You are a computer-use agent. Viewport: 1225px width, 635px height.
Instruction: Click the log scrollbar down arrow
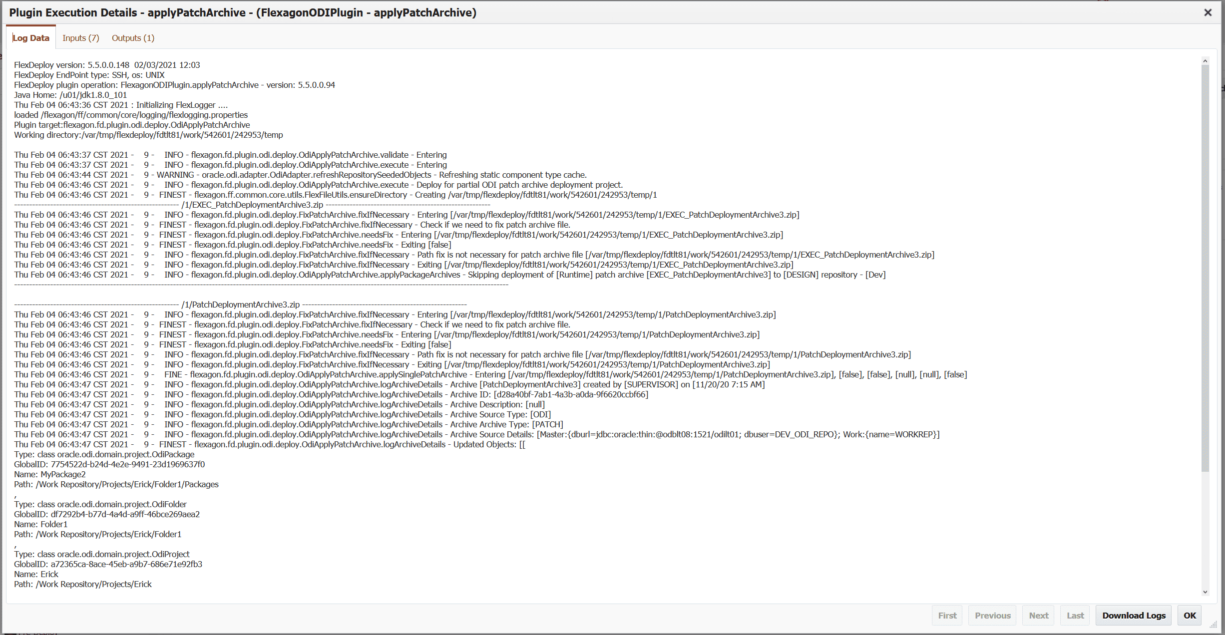(1205, 592)
